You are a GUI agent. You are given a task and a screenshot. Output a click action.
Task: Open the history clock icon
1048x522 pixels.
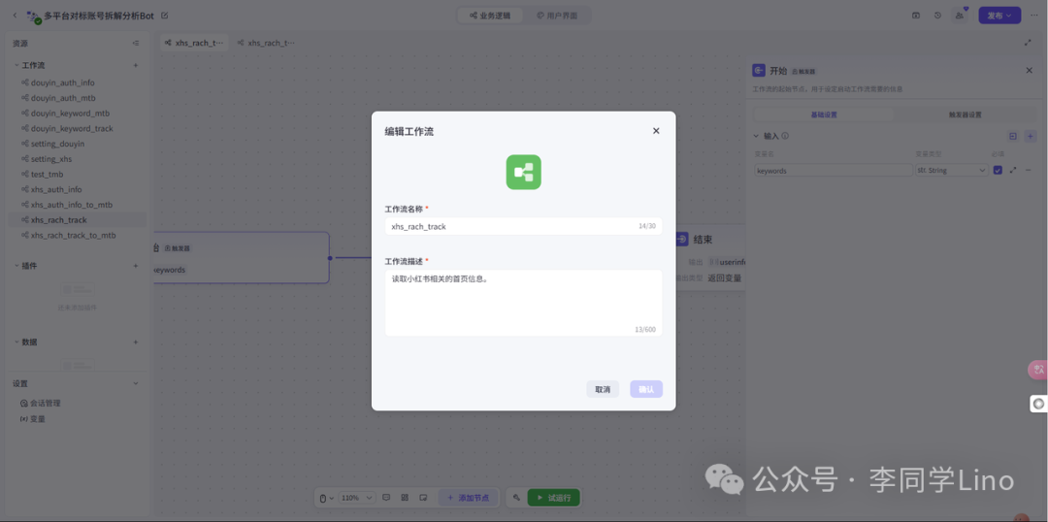pos(937,15)
